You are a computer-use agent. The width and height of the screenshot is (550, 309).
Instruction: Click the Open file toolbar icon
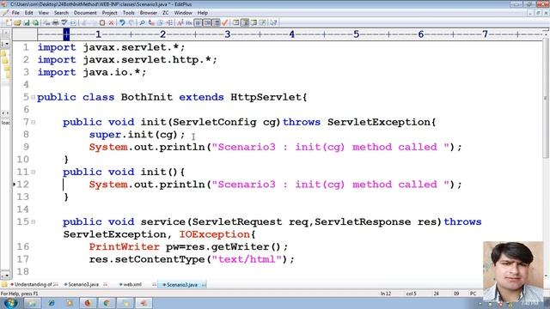coord(17,22)
